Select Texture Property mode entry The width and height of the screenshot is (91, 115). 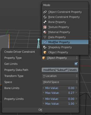tap(65, 27)
